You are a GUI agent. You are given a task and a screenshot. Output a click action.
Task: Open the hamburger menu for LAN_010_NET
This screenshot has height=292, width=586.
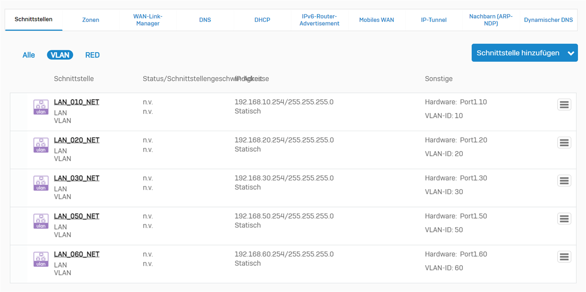pos(564,105)
